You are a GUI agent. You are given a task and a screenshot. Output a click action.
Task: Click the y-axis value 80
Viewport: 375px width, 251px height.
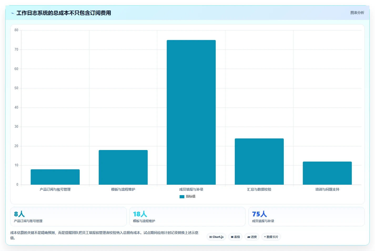16,30
